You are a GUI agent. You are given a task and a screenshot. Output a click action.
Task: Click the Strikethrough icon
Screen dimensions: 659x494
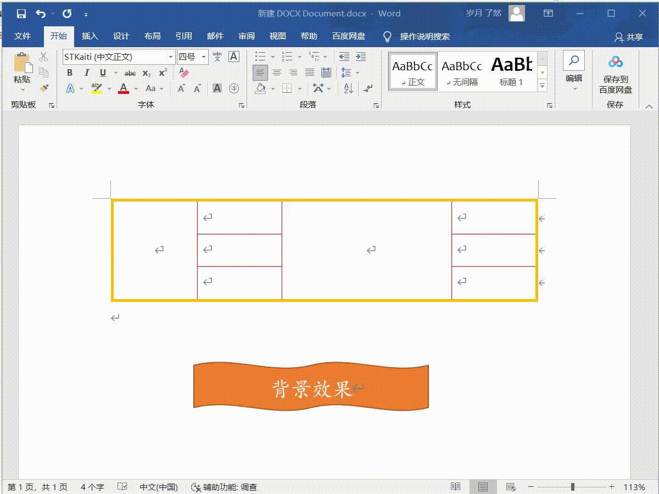130,73
